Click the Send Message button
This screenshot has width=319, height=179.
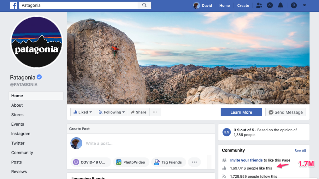coord(285,112)
